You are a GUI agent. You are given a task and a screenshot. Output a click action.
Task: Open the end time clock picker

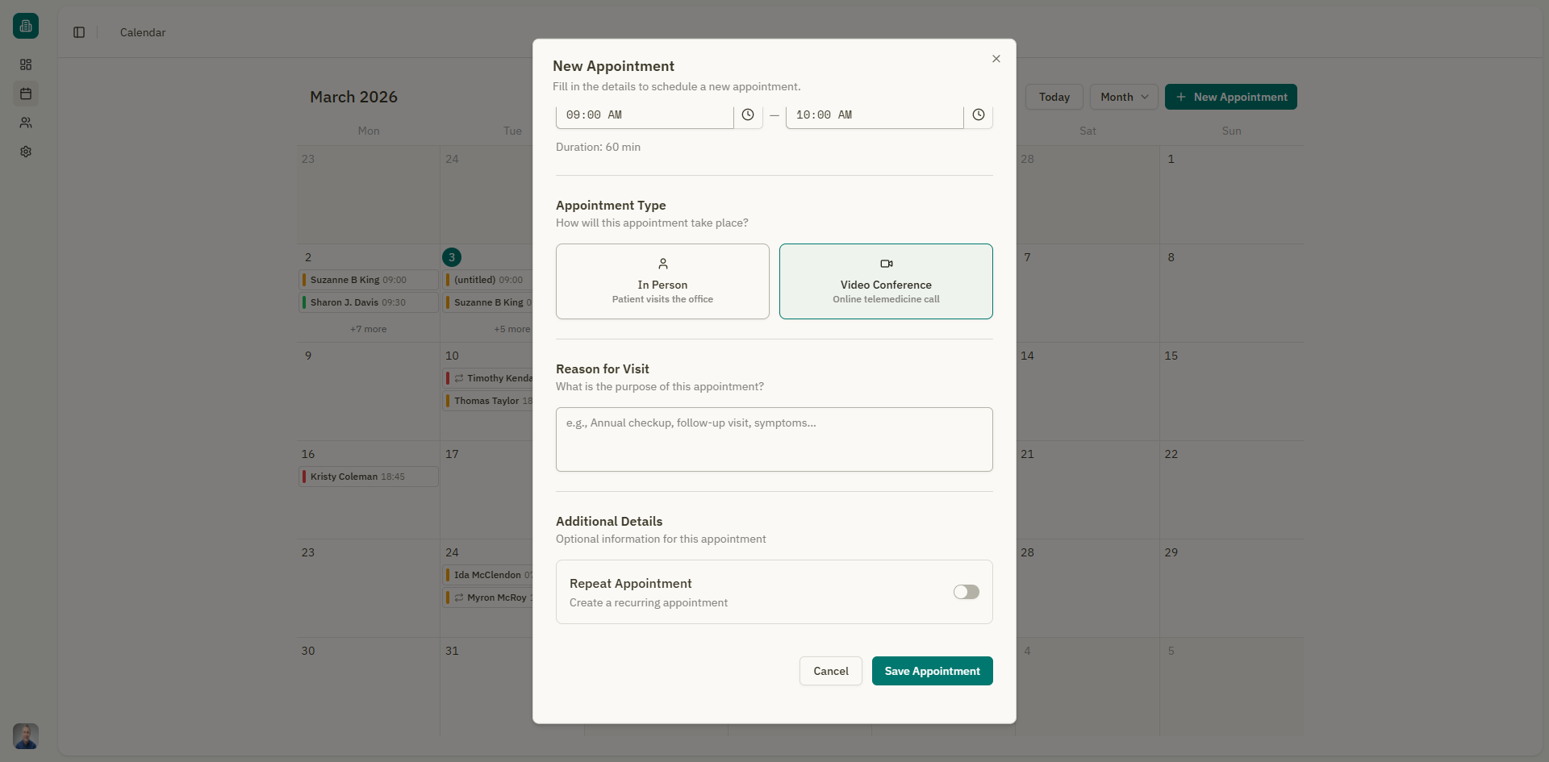point(978,115)
